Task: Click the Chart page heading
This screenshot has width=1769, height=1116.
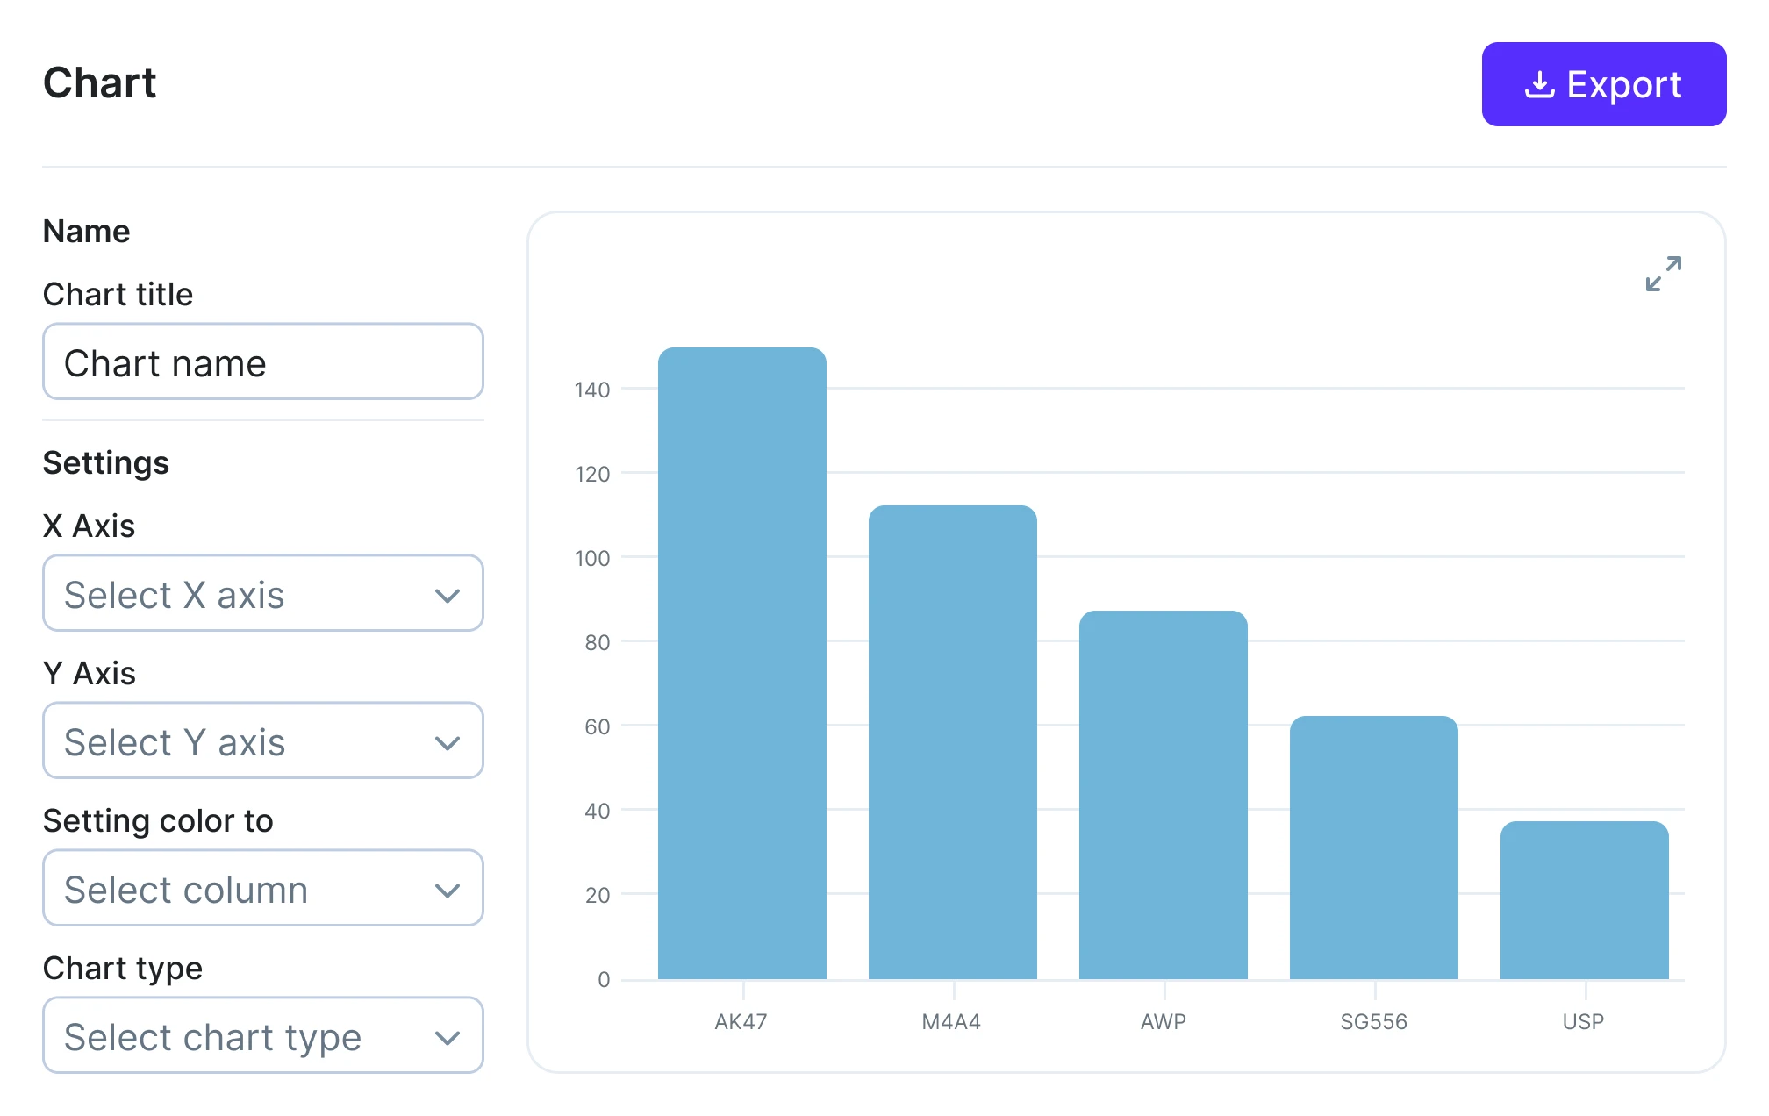Action: click(x=99, y=82)
